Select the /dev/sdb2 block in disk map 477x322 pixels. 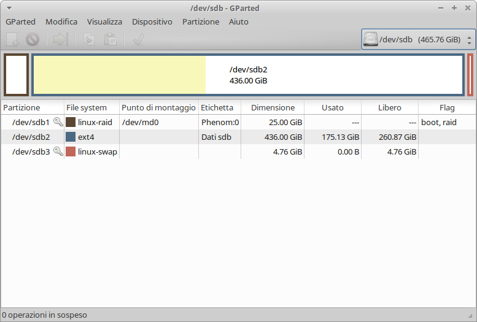point(248,75)
